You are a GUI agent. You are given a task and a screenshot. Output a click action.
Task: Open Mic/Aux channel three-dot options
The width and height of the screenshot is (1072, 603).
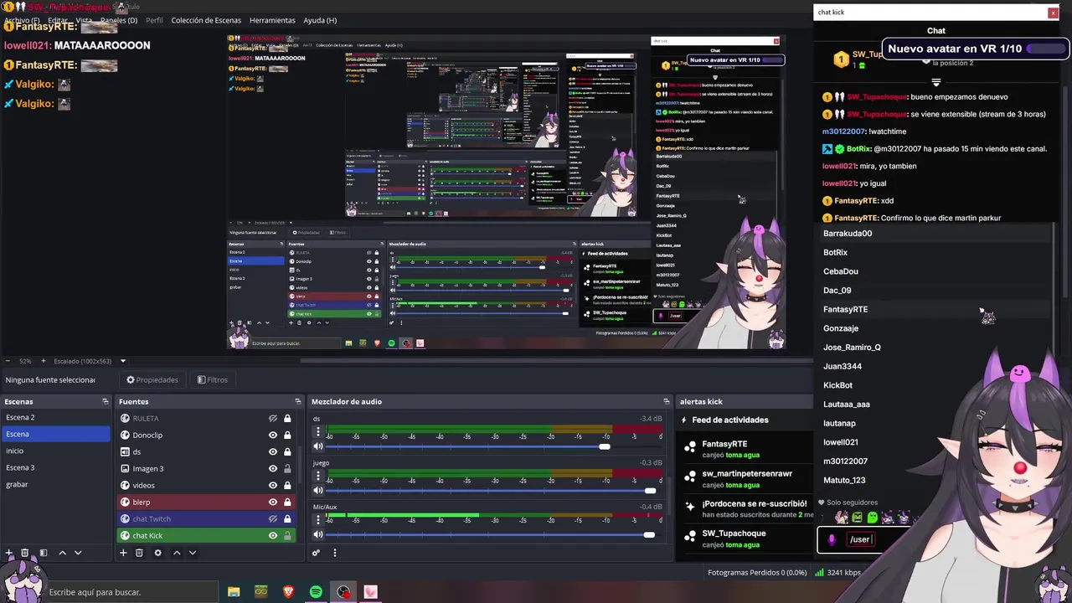pyautogui.click(x=318, y=521)
